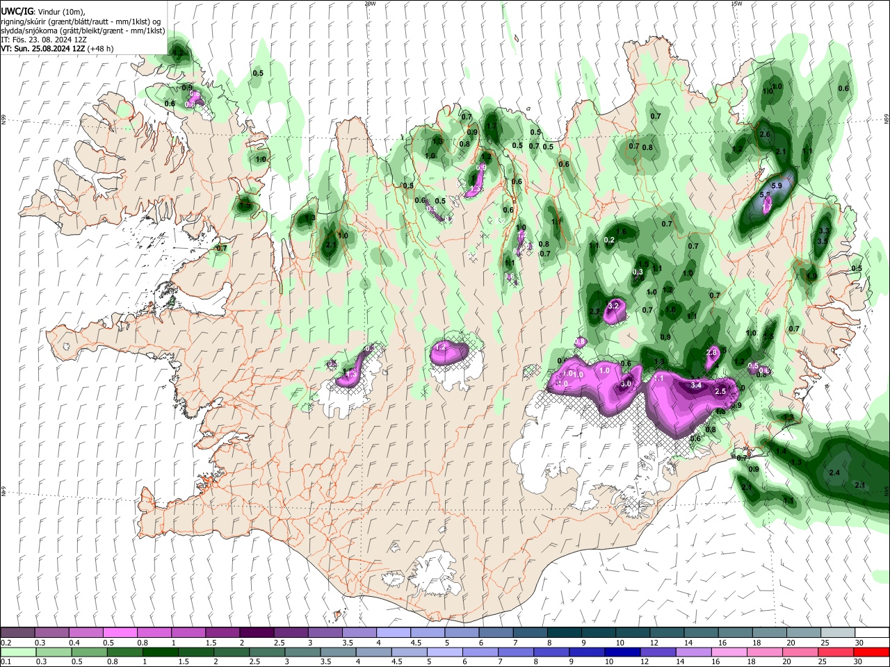Click the 0.2 value on the map
Screen dimensions: 890x667
click(610, 240)
